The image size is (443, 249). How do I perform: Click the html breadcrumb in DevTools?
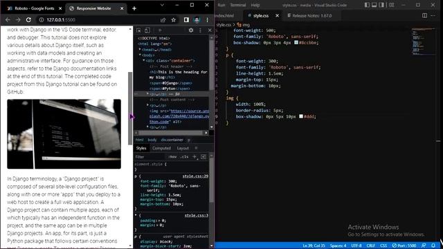(x=139, y=140)
